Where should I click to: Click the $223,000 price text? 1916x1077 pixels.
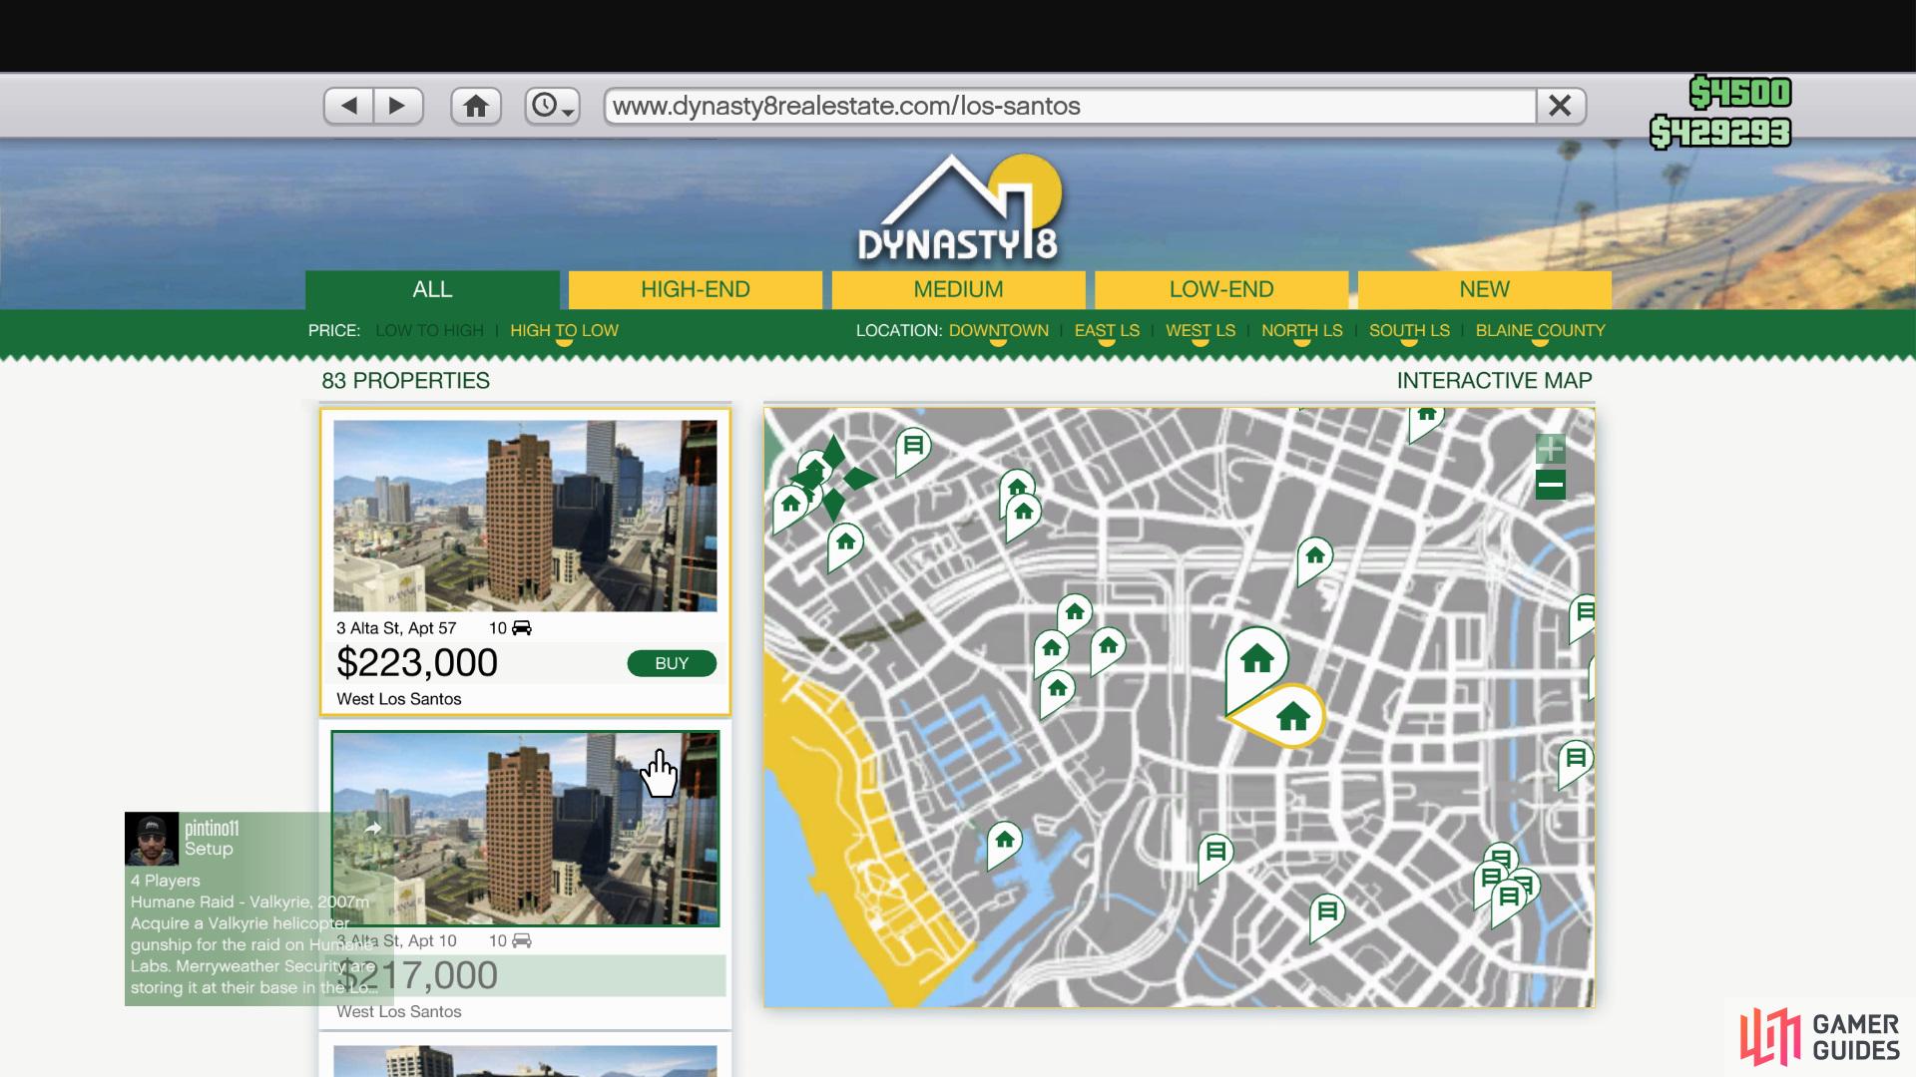tap(417, 662)
